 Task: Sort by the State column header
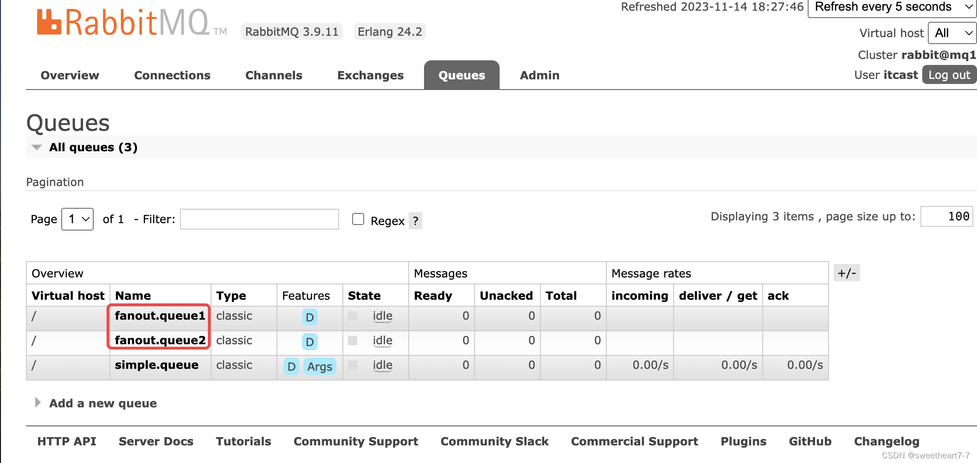(x=364, y=296)
